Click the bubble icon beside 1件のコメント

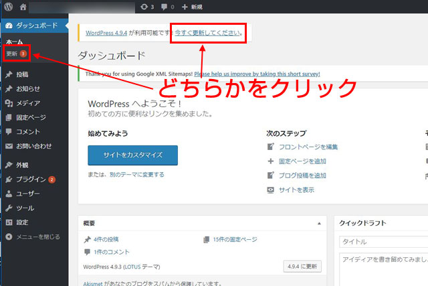click(87, 252)
